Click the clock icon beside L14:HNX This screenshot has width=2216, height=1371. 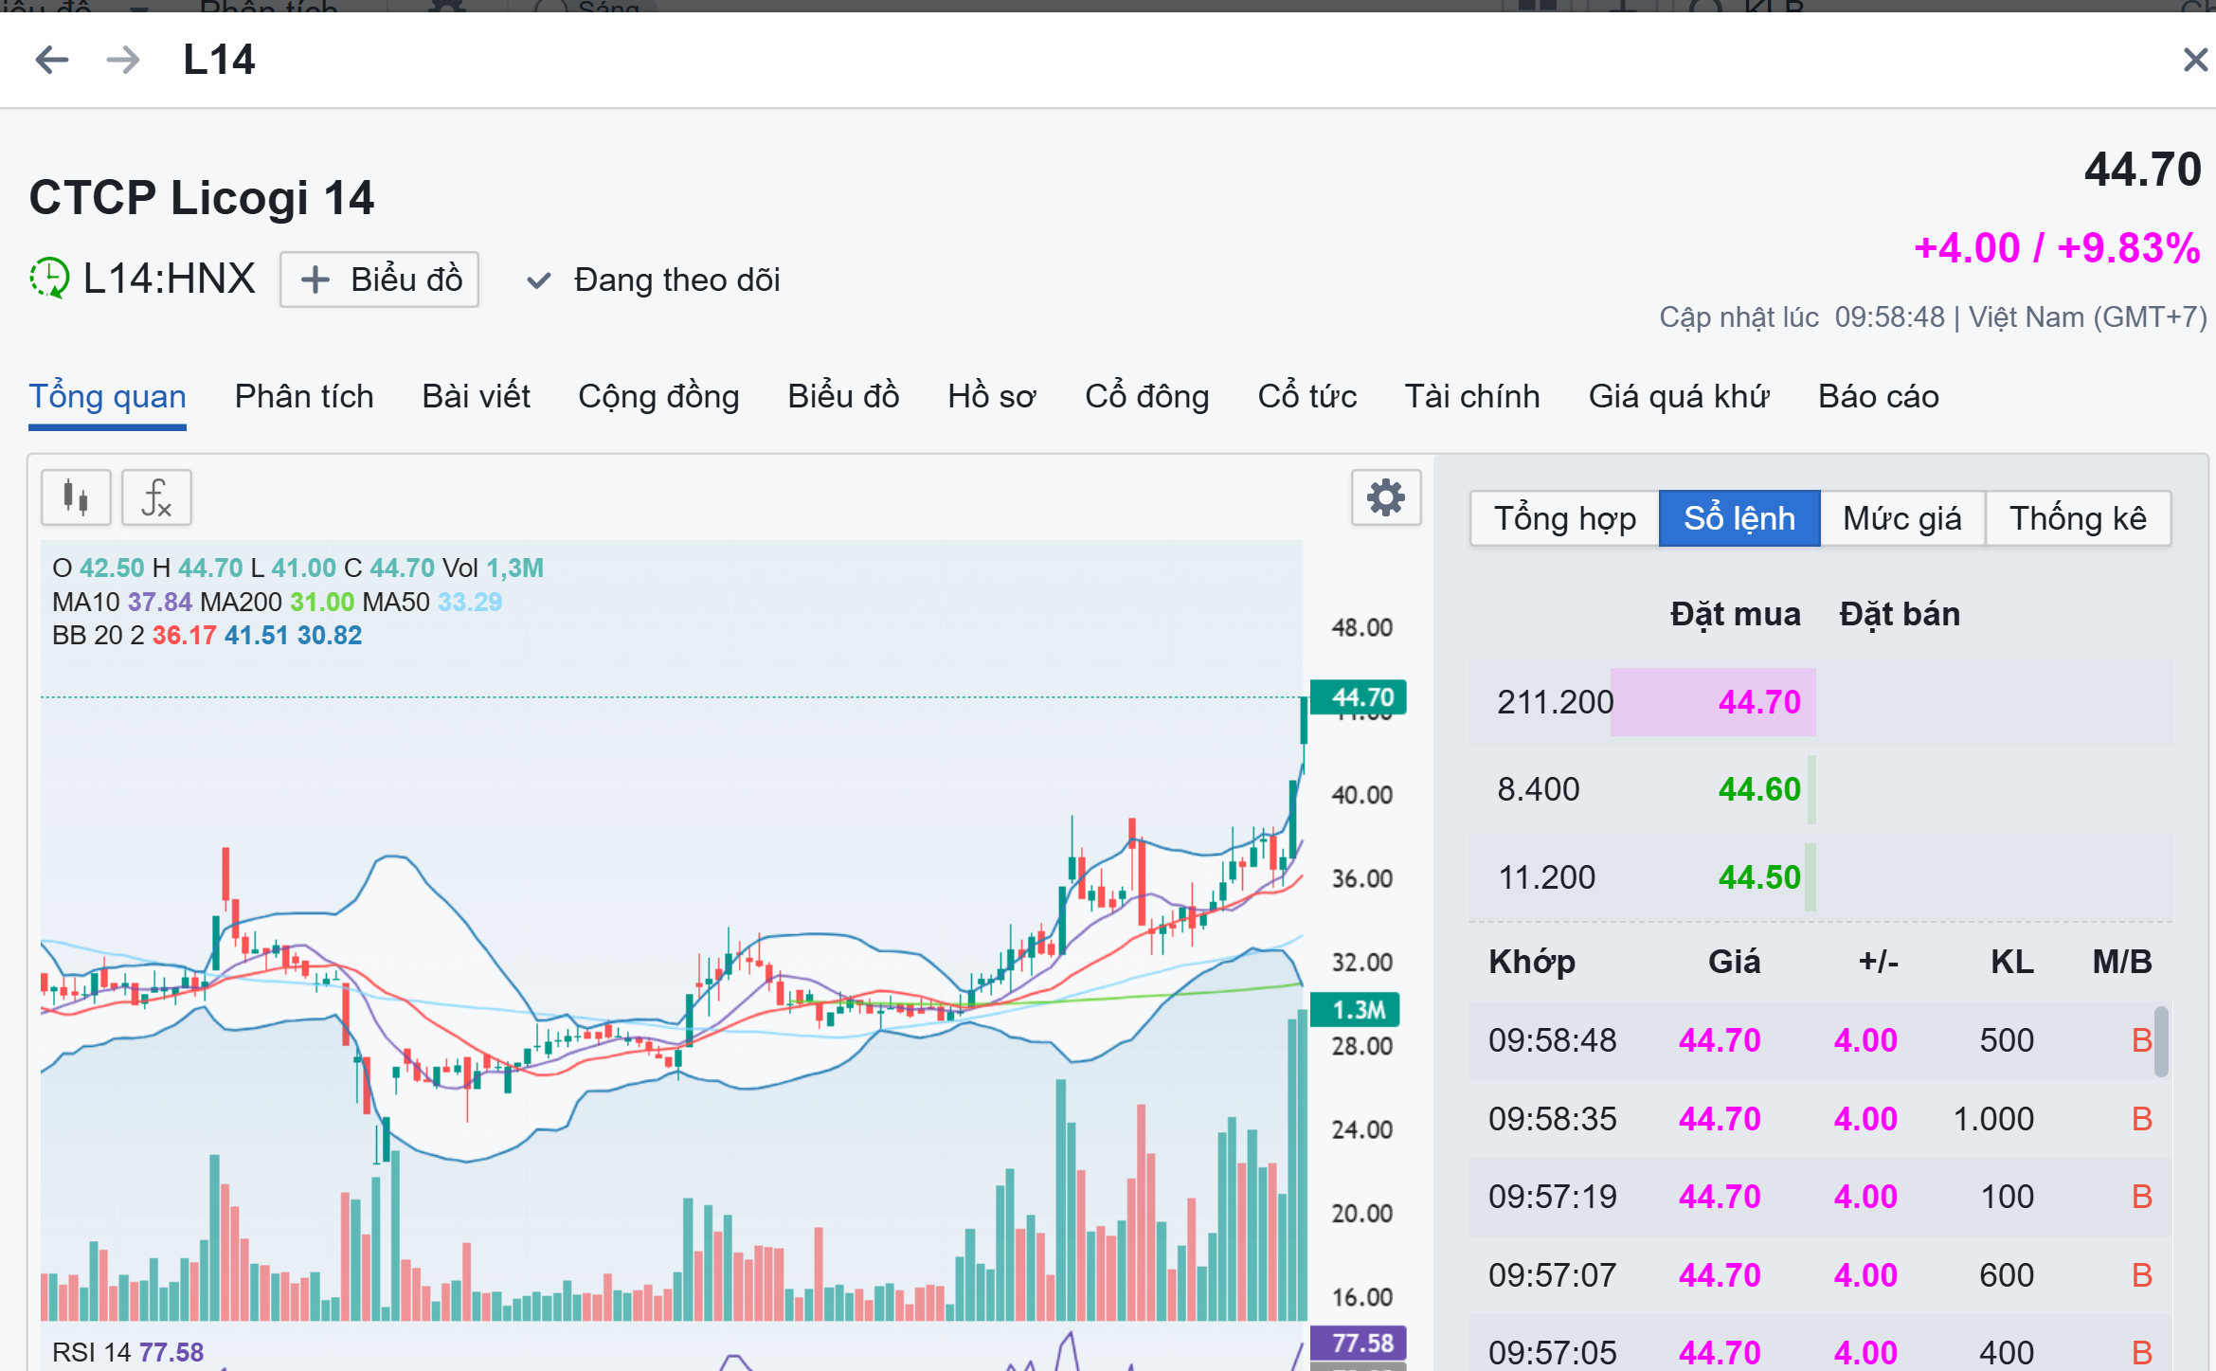[49, 279]
